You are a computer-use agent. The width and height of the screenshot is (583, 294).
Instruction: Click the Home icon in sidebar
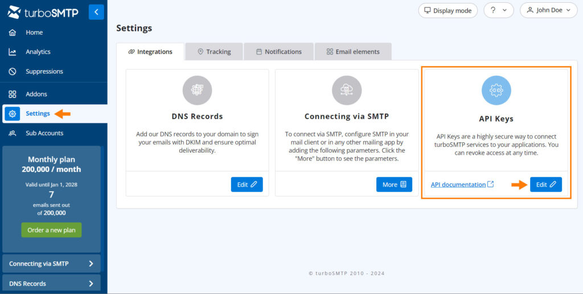(13, 32)
